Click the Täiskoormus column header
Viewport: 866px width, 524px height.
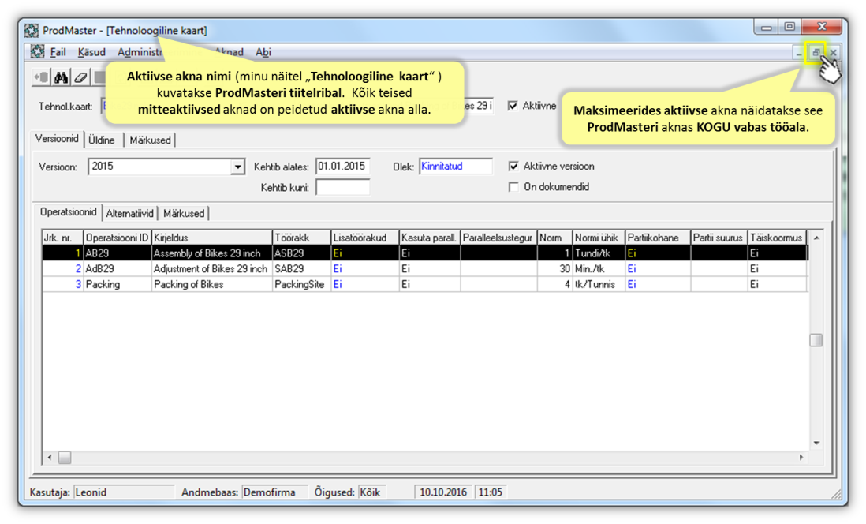[x=777, y=238]
